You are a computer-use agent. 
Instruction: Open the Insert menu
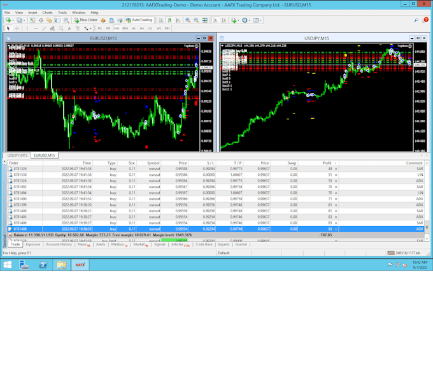coord(32,13)
